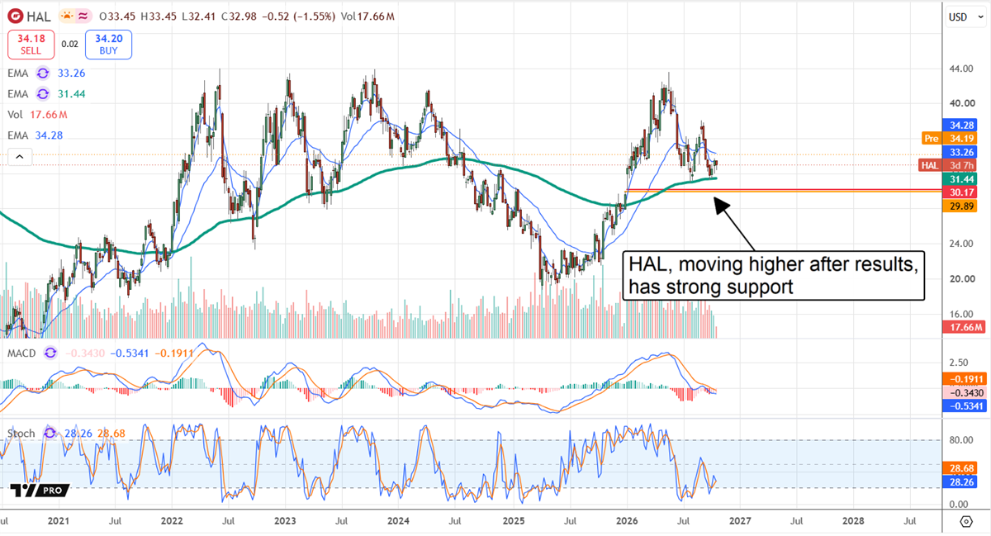The height and width of the screenshot is (536, 991).
Task: Click the 2024 label on time axis
Action: [x=400, y=521]
